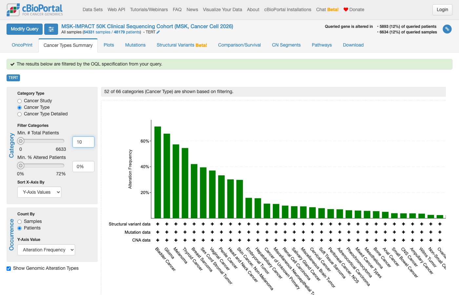Switch to the OncoPrint tab
This screenshot has height=295, width=459.
coord(22,45)
